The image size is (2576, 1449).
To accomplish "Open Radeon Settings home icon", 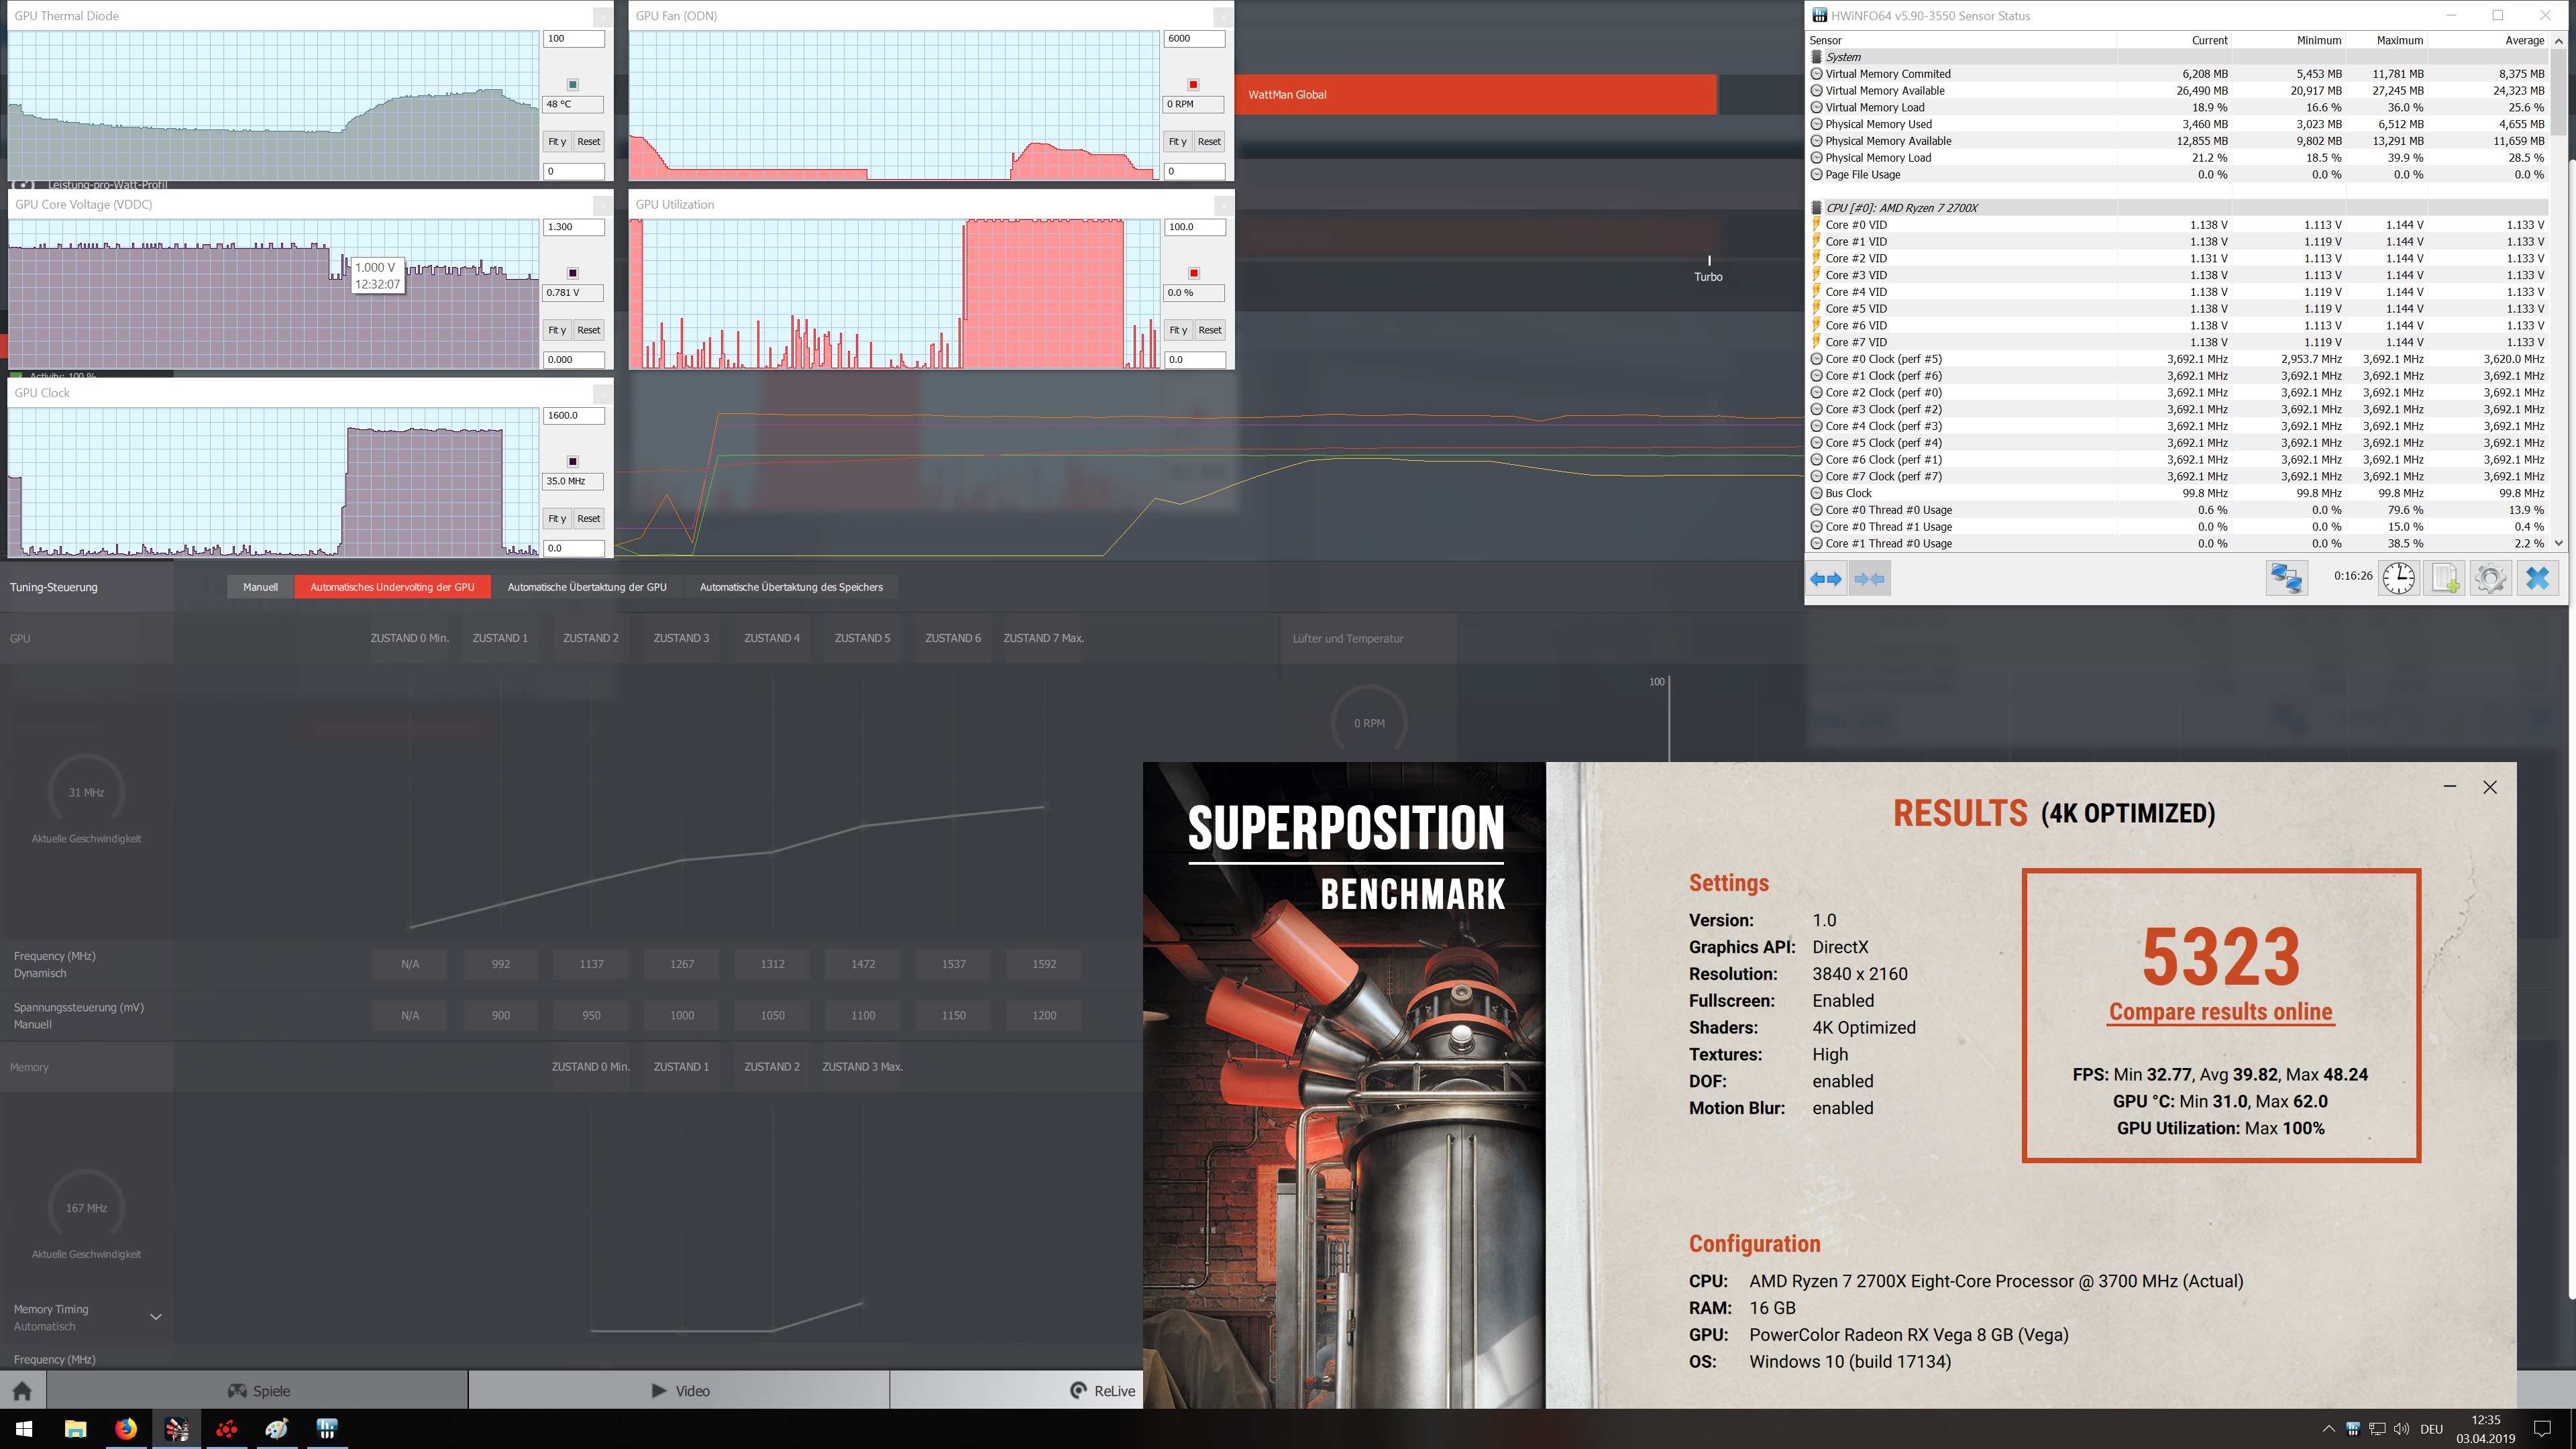I will coord(22,1391).
